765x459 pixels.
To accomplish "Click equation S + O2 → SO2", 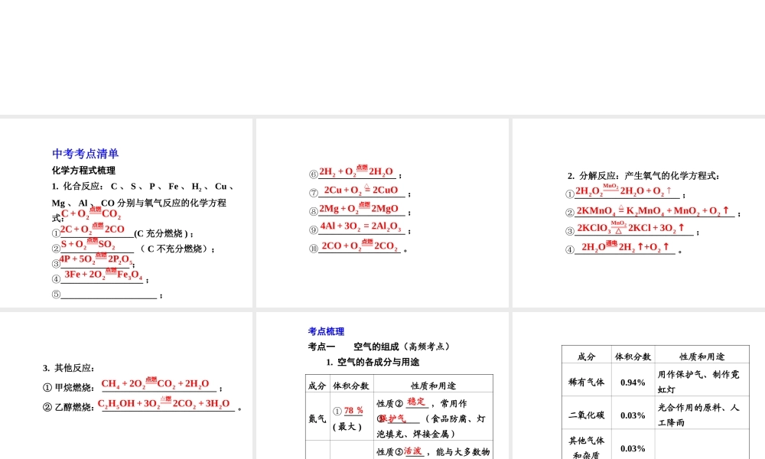I will click(88, 244).
